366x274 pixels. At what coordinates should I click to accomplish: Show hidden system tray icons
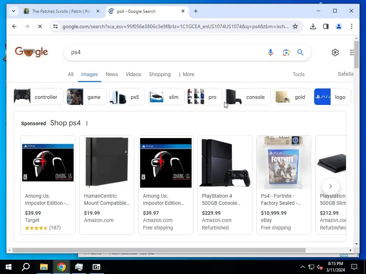302,267
